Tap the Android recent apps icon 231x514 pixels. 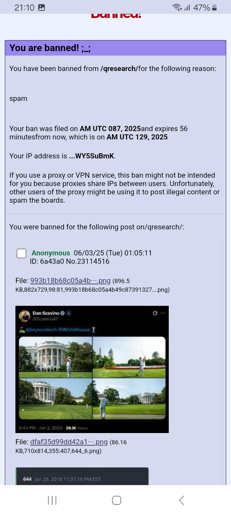52,500
